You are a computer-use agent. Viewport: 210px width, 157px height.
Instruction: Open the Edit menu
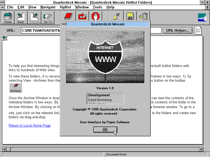point(21,7)
